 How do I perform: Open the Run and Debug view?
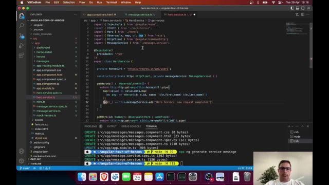[x=22, y=46]
